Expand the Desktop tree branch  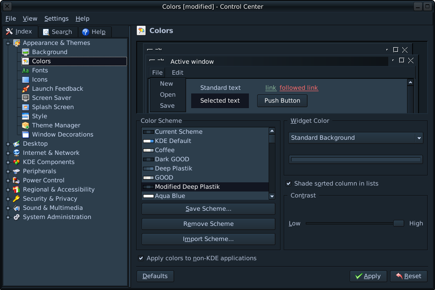click(8, 144)
